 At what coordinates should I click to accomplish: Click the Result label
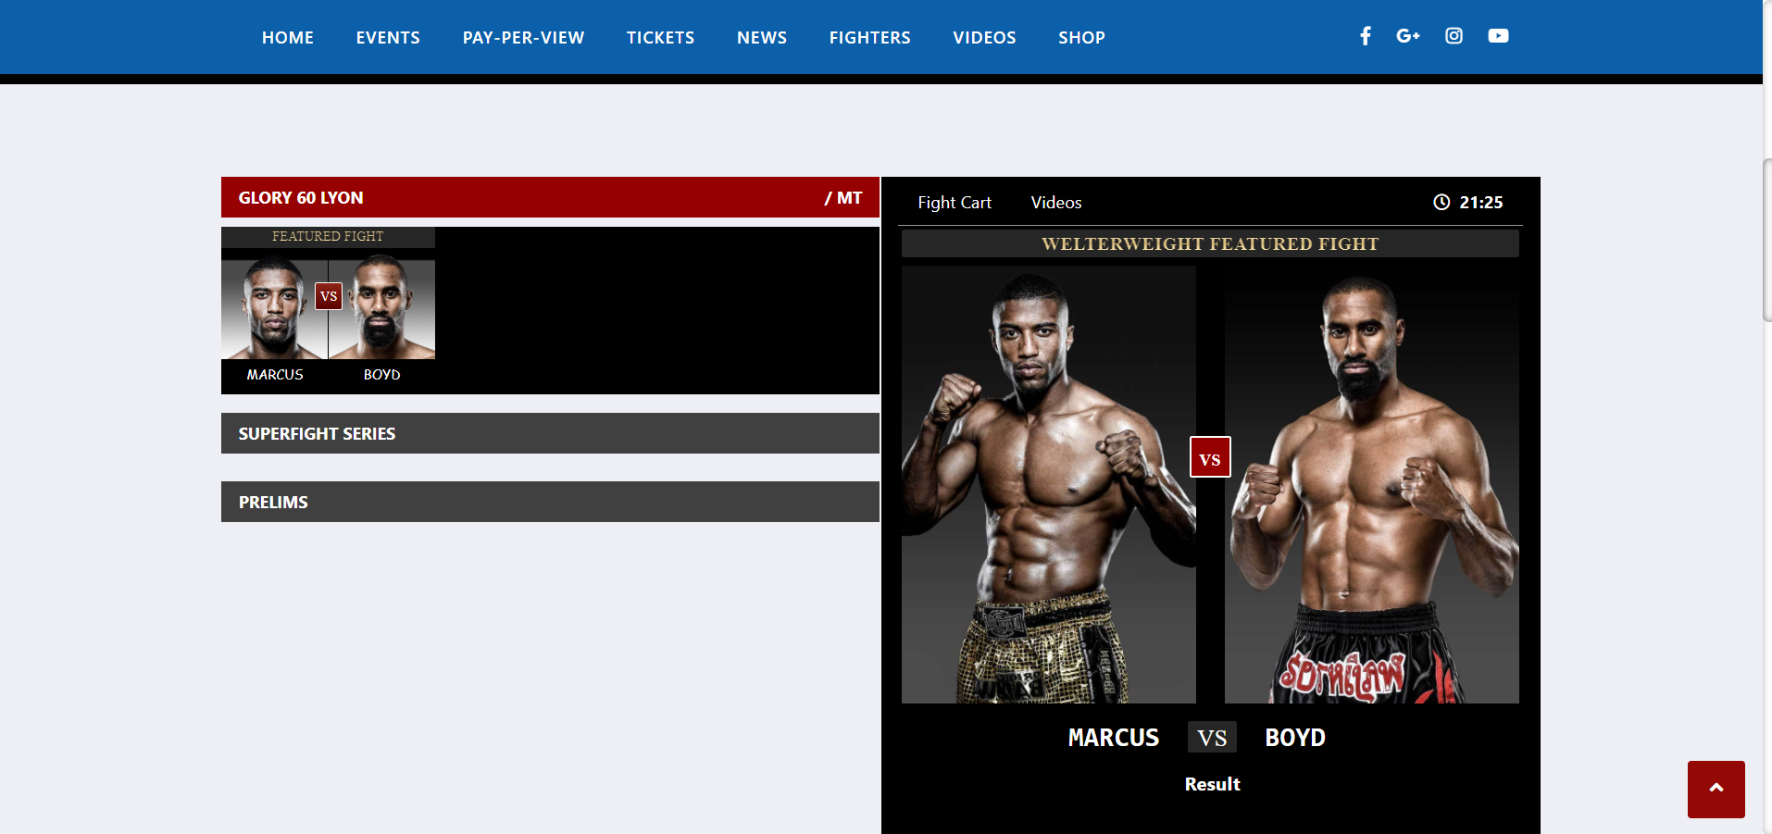click(1212, 784)
